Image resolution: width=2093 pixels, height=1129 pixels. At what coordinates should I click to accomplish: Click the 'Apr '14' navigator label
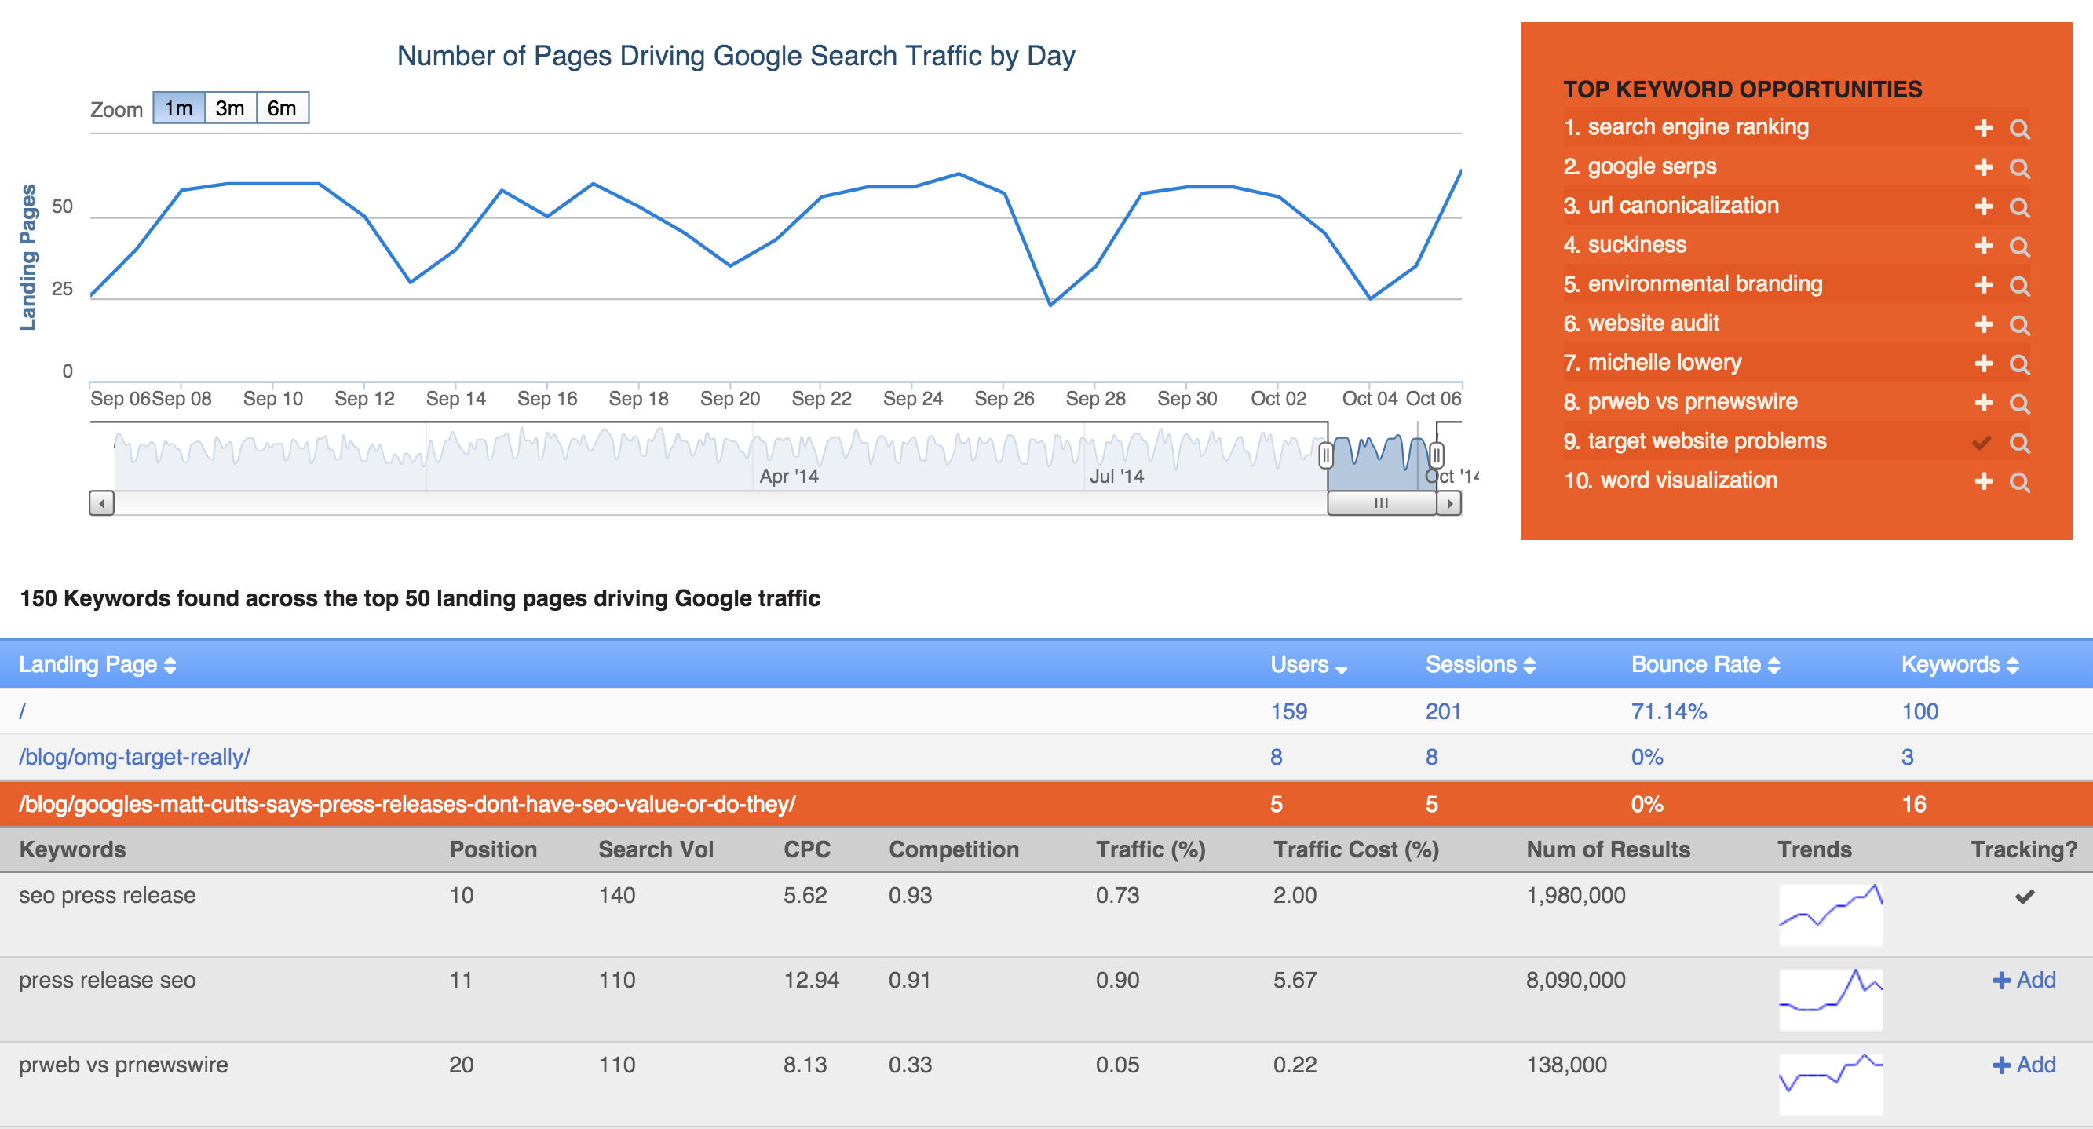[x=788, y=477]
